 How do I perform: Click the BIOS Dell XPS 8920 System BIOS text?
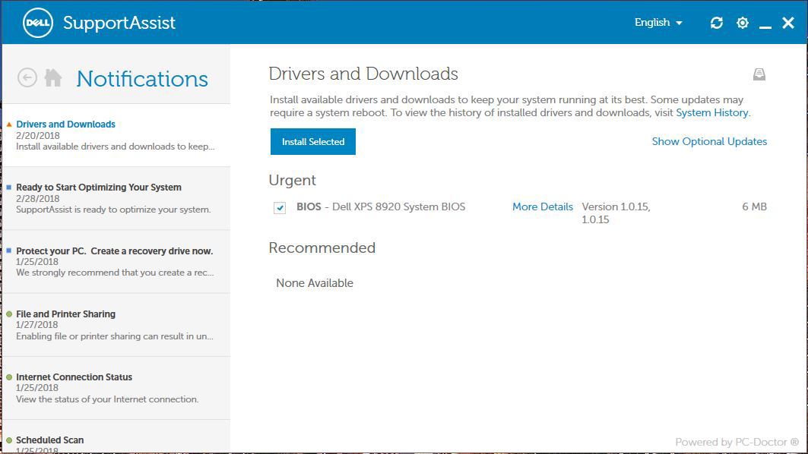click(x=381, y=207)
